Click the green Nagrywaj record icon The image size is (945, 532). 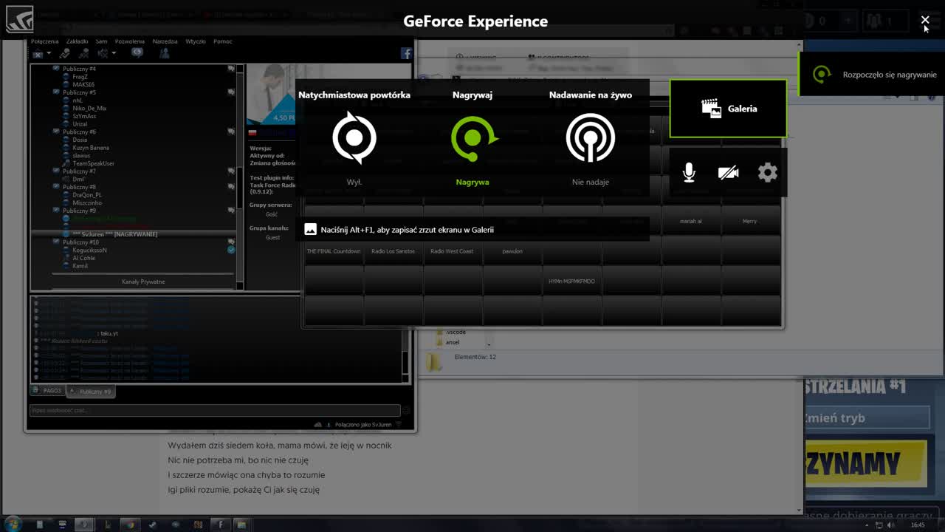tap(473, 138)
